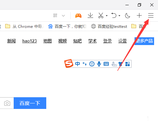Viewport: 158px width, 129px height.
Task: Click the camera image search icon
Action: click(7, 103)
